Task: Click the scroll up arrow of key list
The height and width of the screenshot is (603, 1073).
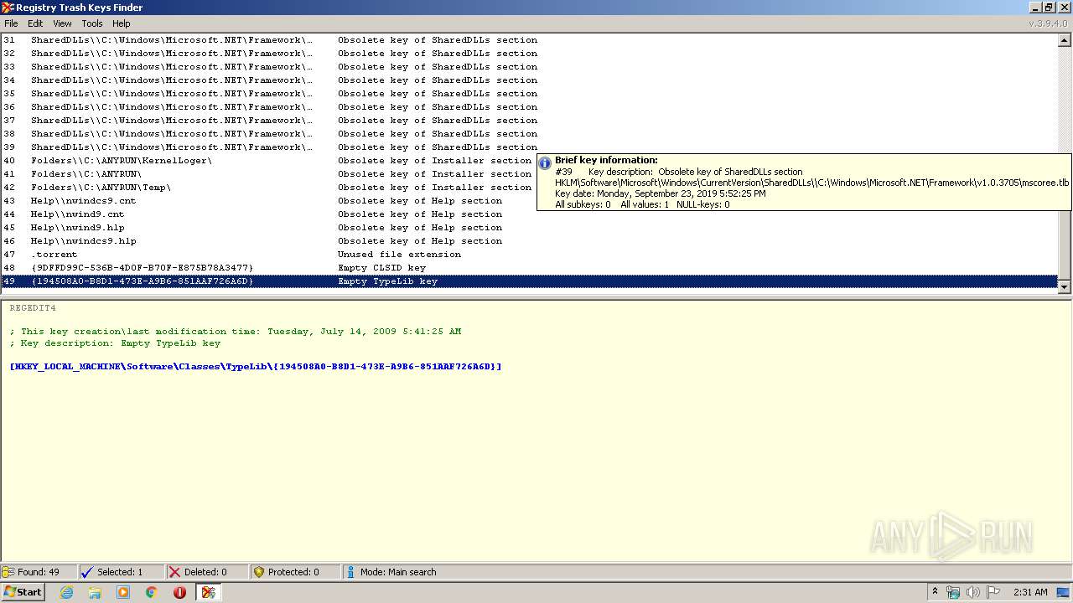Action: [1065, 40]
